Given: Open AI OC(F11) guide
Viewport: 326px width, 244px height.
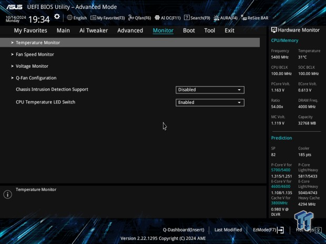Looking at the screenshot, I should point(168,18).
